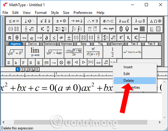Open the logical symbols palette (∴∀∃)
The width and height of the screenshot is (168, 131).
point(92,21)
